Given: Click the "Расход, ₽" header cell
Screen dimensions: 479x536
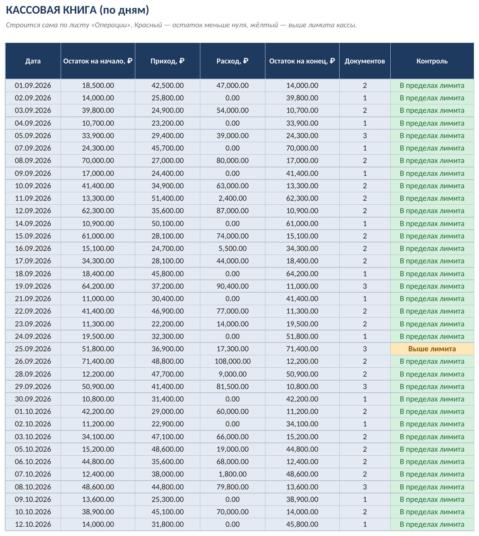Looking at the screenshot, I should [x=232, y=61].
